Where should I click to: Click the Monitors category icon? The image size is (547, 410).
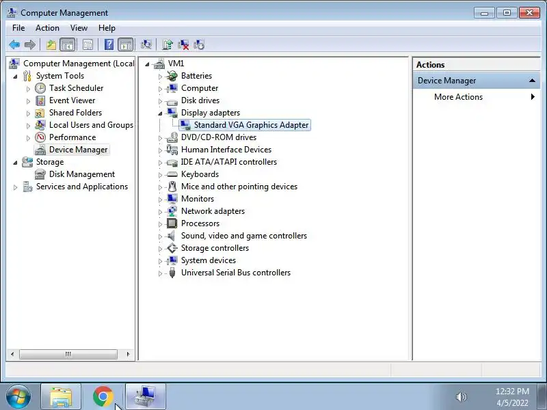click(172, 199)
